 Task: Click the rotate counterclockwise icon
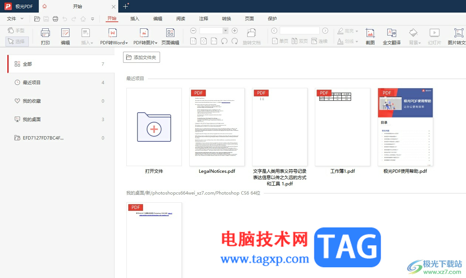(224, 41)
